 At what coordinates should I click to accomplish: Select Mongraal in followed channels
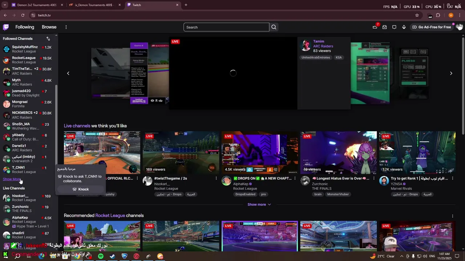tap(28, 104)
